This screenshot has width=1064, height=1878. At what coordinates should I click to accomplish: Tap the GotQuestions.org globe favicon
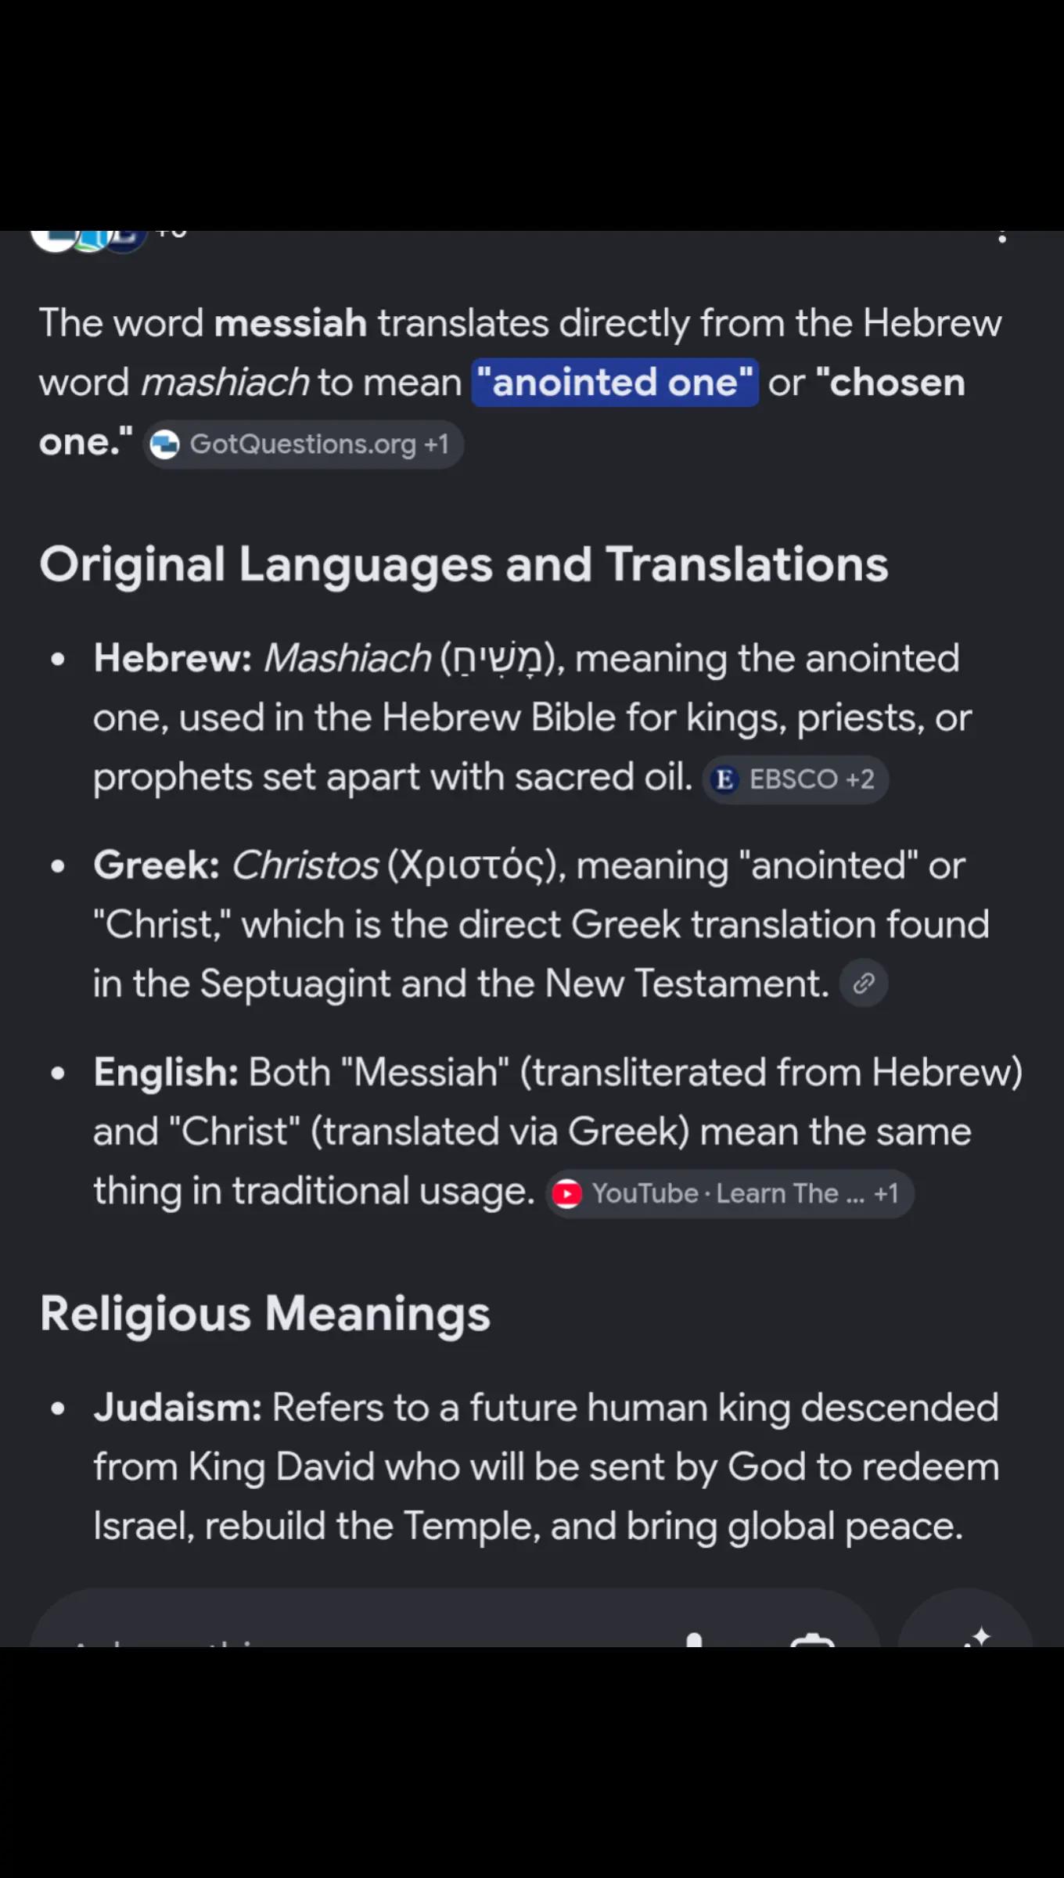(x=164, y=444)
